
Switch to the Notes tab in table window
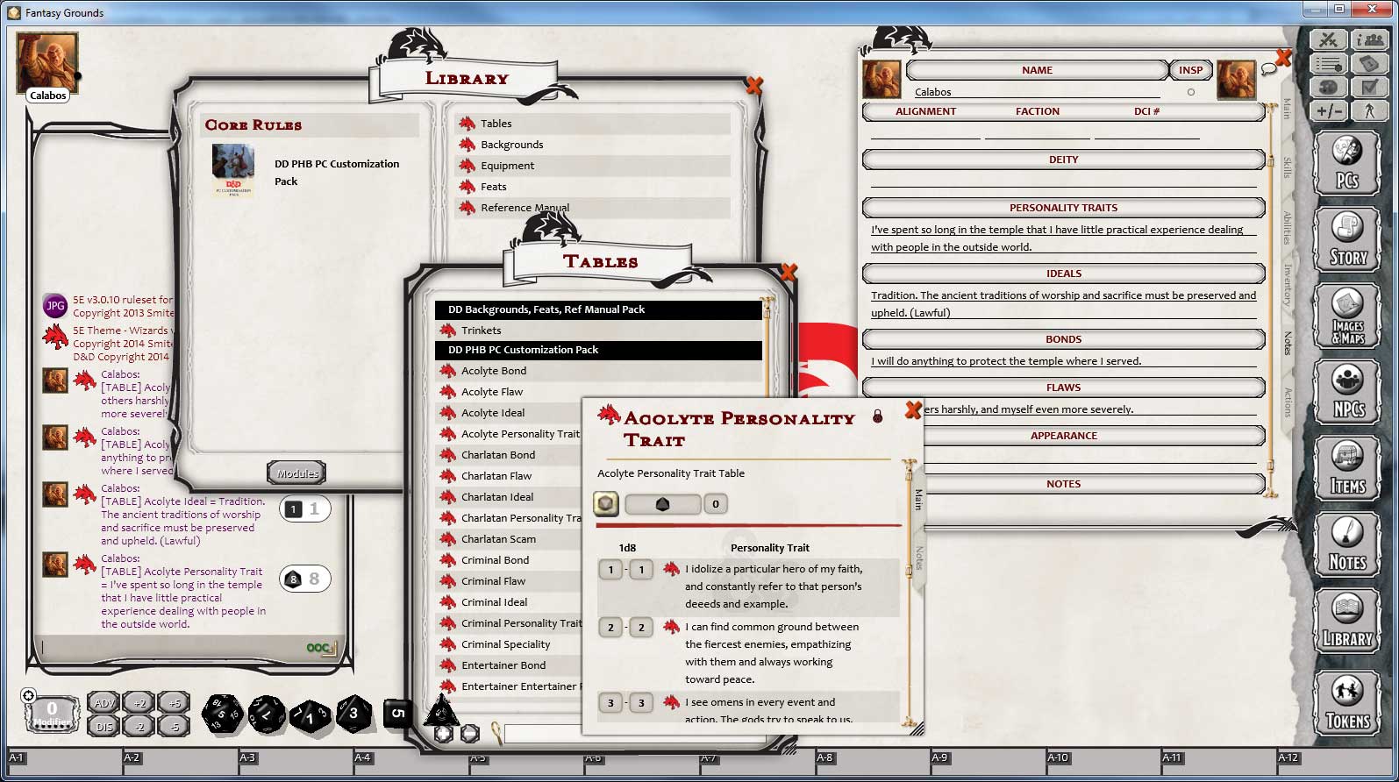[x=919, y=558]
